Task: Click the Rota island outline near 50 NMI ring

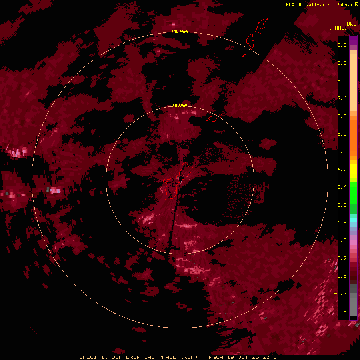Action: 214,118
